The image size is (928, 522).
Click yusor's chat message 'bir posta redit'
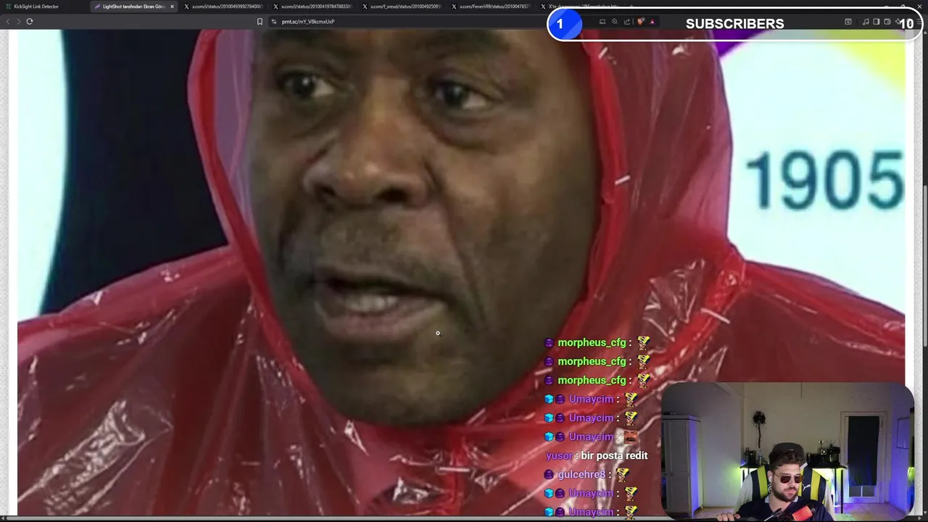[614, 455]
